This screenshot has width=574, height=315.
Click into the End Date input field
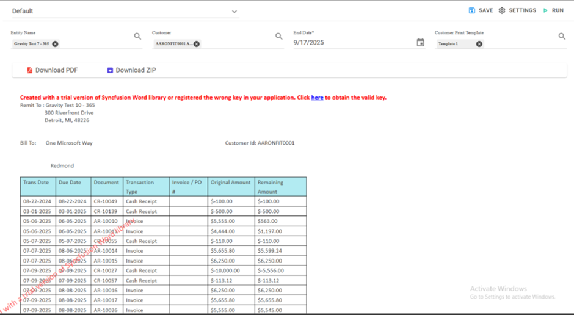pyautogui.click(x=351, y=42)
